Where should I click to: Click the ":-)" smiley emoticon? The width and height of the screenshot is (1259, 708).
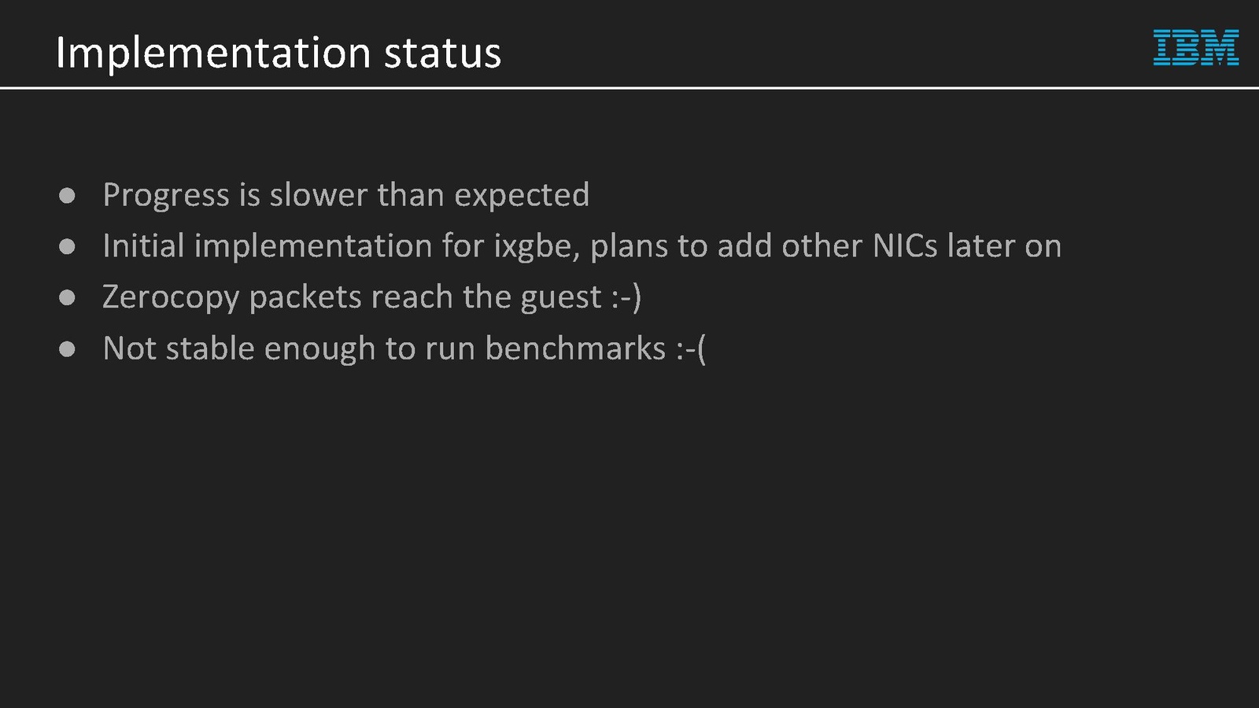click(x=626, y=297)
